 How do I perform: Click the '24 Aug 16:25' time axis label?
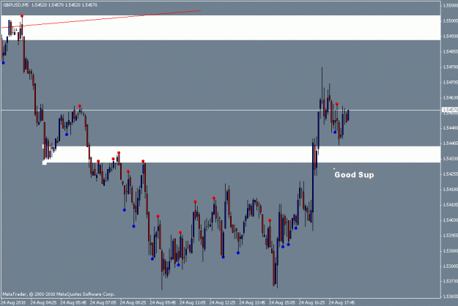(x=311, y=302)
